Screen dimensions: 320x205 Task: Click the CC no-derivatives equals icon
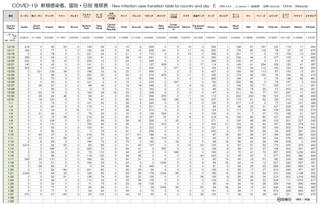[289, 199]
